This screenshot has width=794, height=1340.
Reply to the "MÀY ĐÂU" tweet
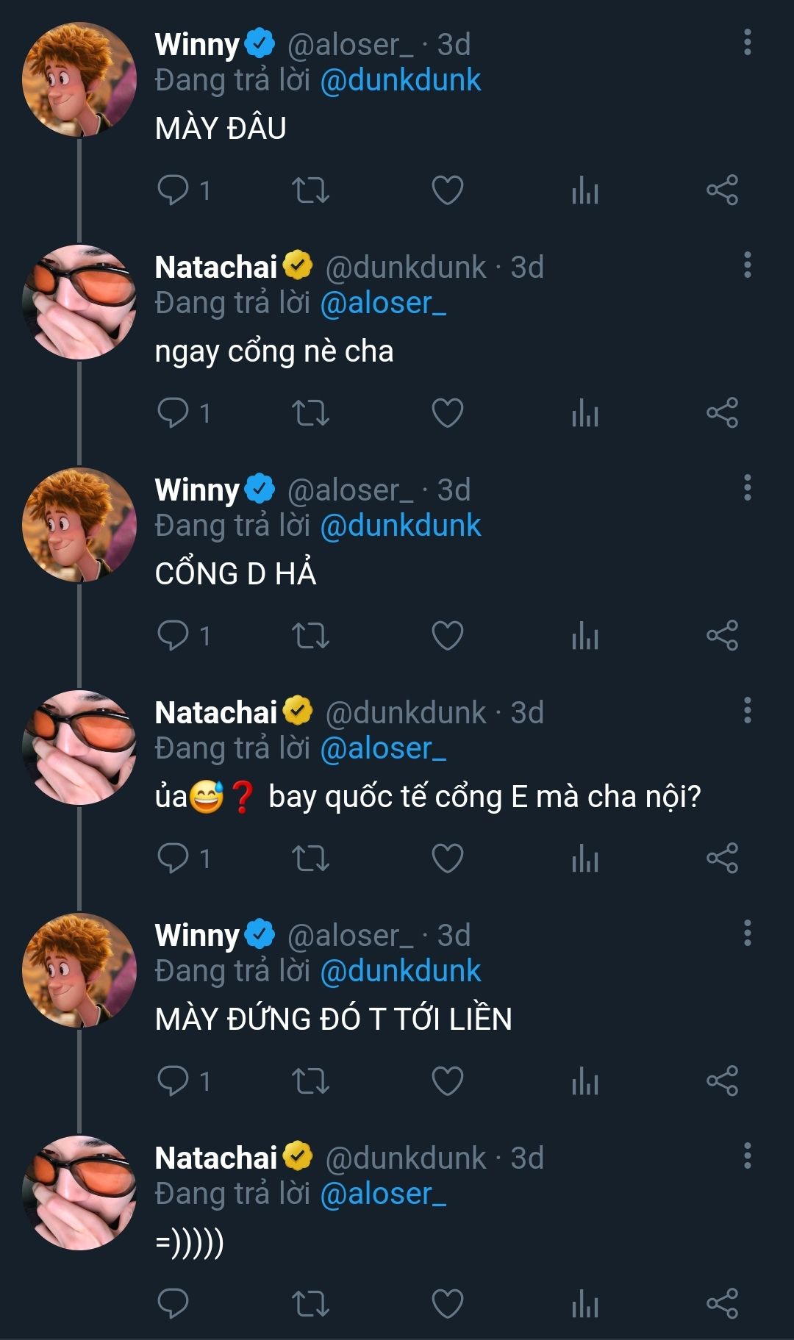pyautogui.click(x=174, y=190)
